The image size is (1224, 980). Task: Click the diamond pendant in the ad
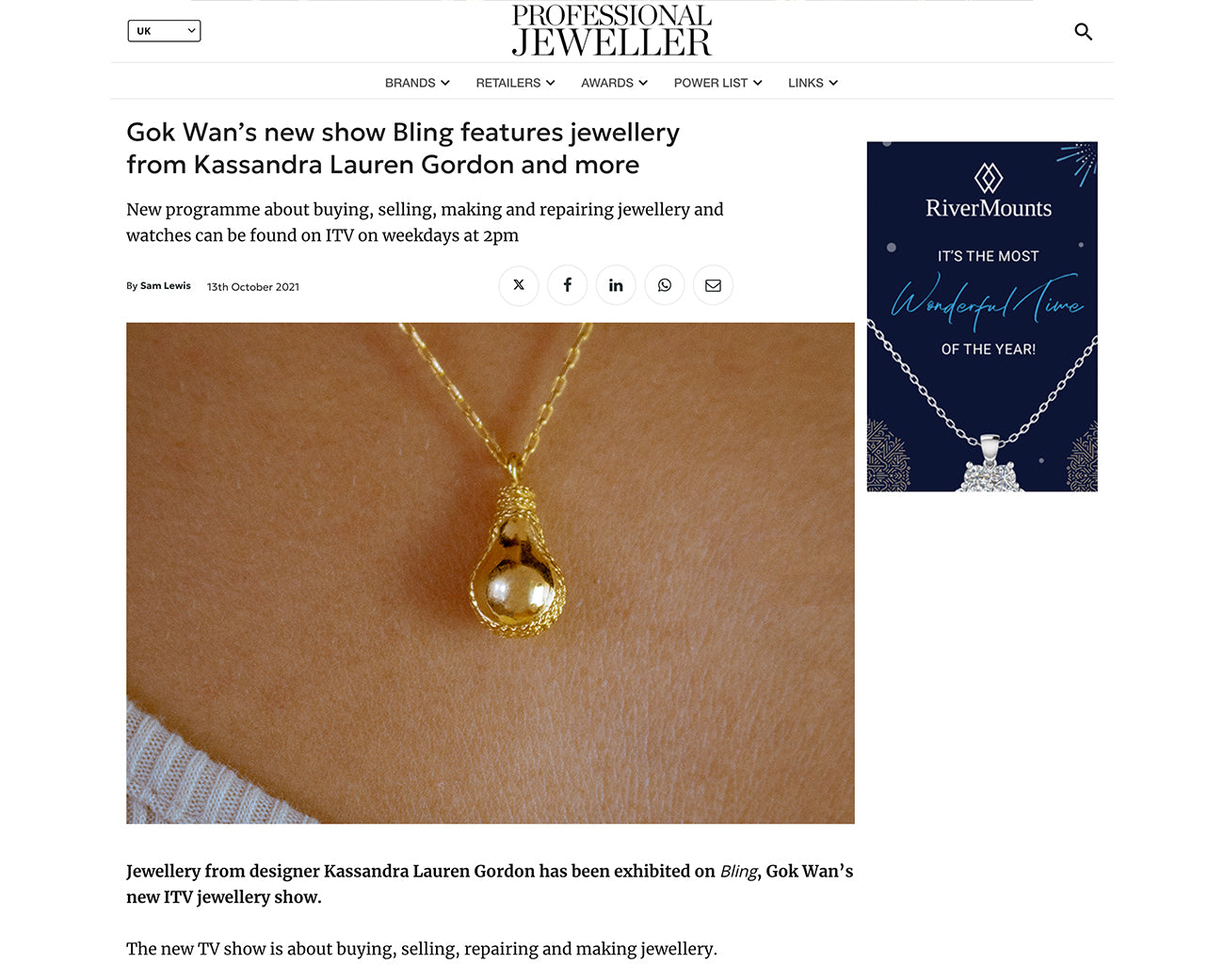990,465
